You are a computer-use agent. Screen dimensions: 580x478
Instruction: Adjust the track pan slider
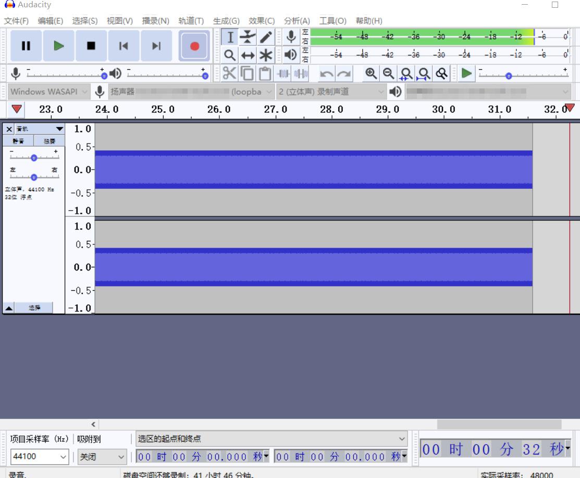(34, 177)
